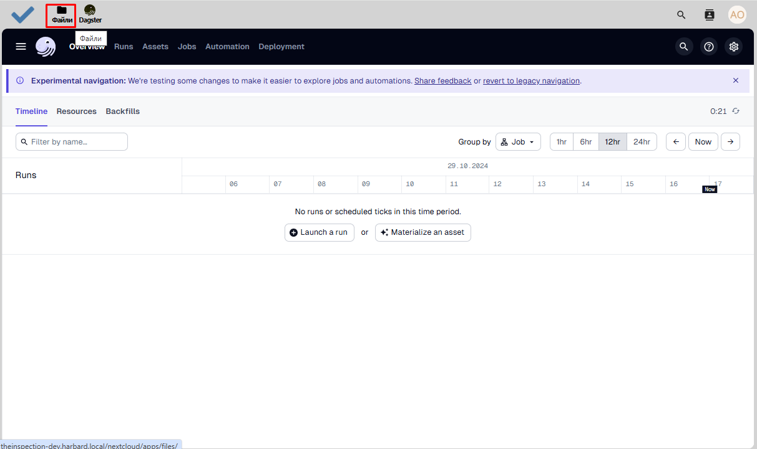Open the Файлы (Files) app icon

[61, 14]
